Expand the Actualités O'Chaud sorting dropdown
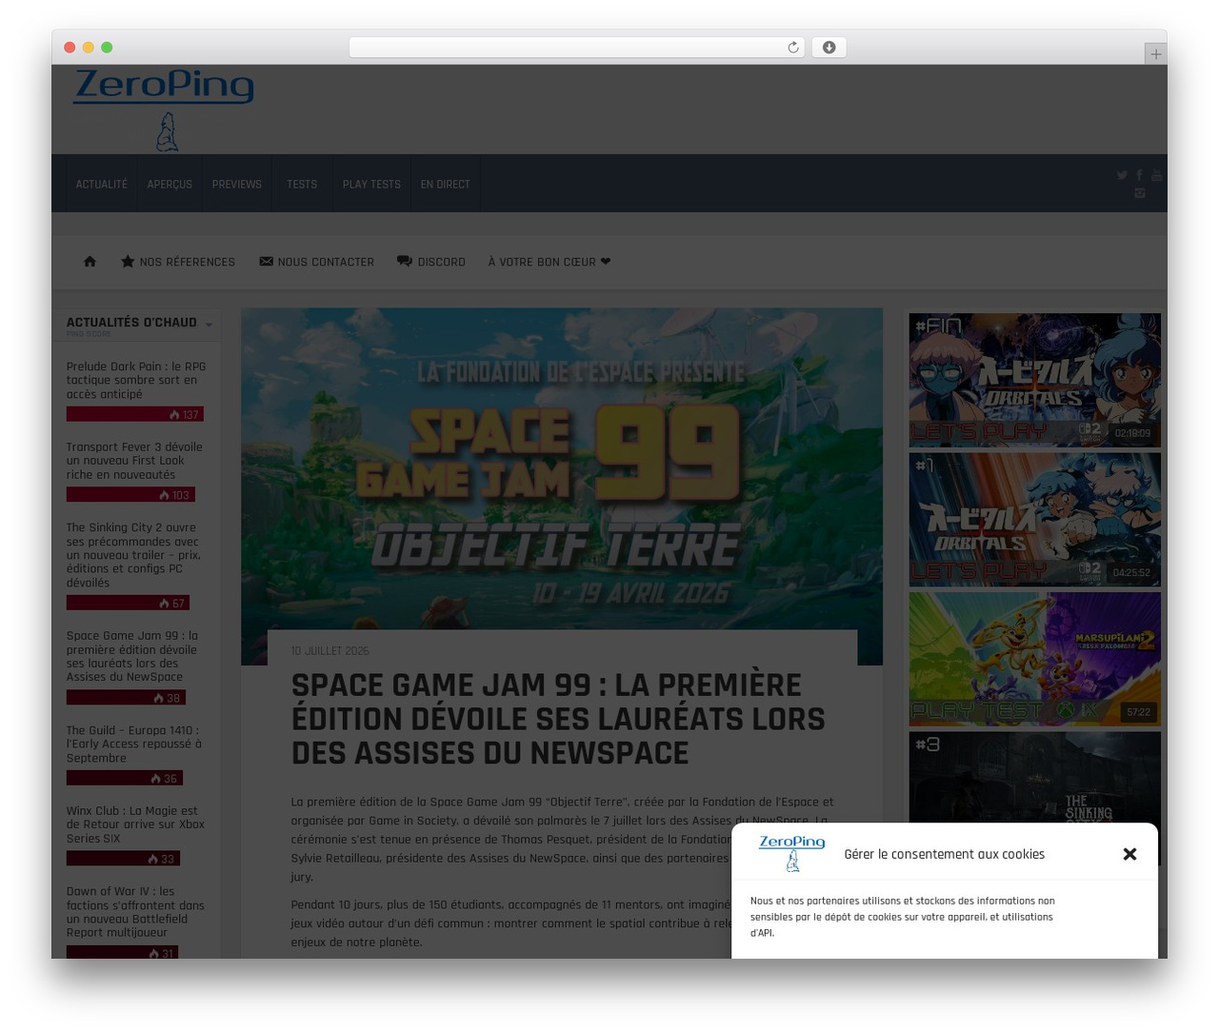This screenshot has height=1032, width=1219. [209, 325]
